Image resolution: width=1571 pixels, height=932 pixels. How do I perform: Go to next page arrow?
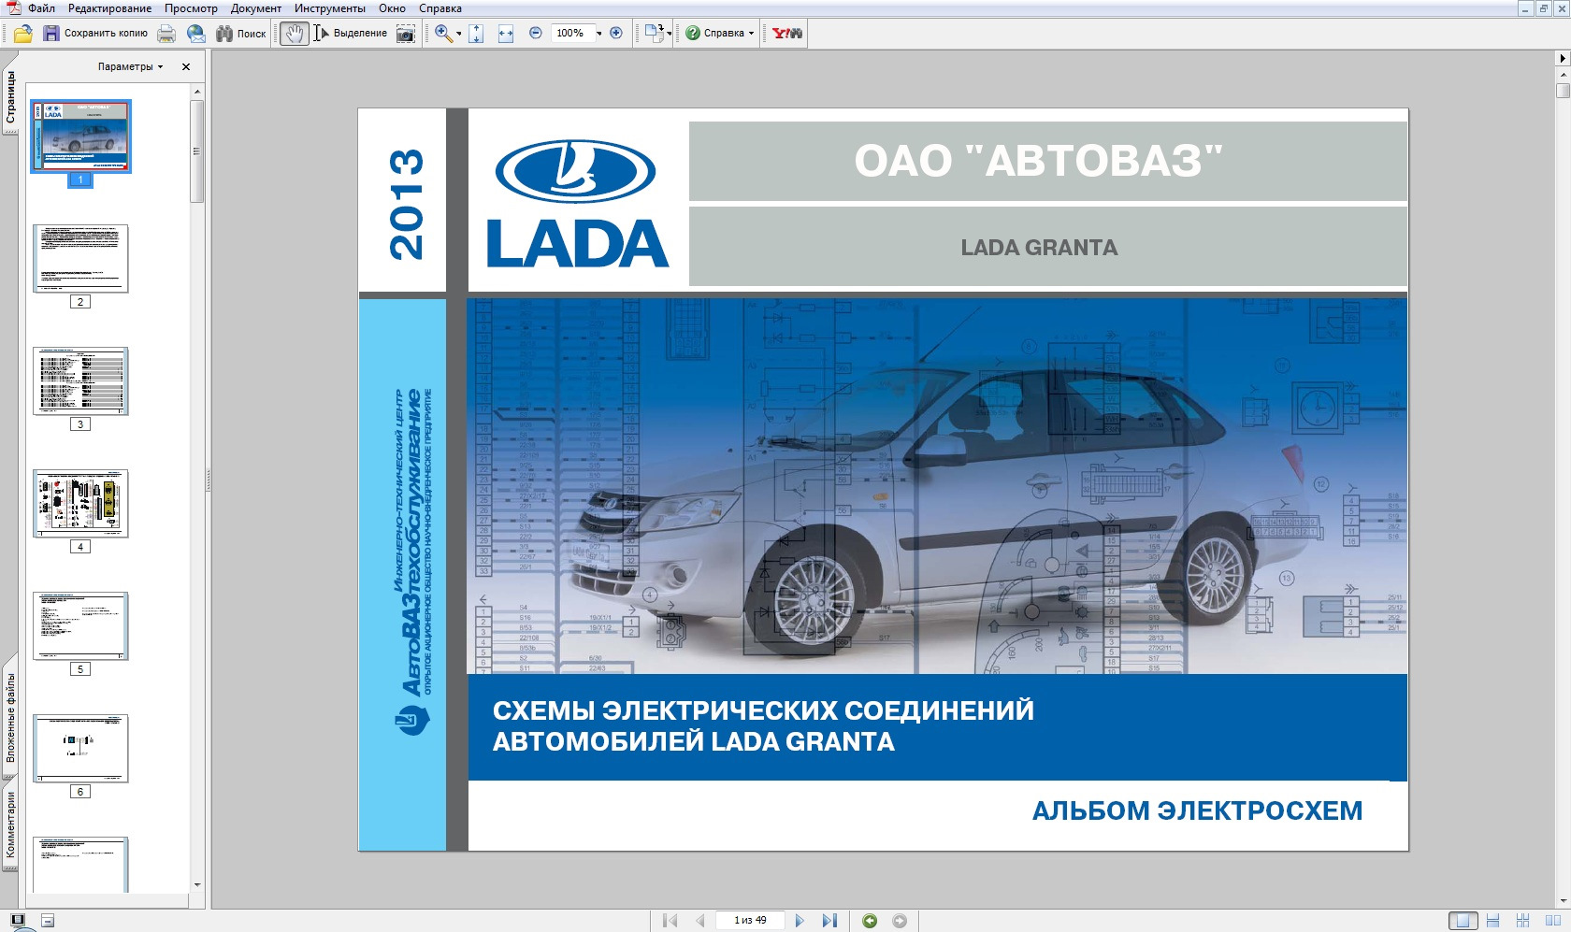pyautogui.click(x=800, y=921)
